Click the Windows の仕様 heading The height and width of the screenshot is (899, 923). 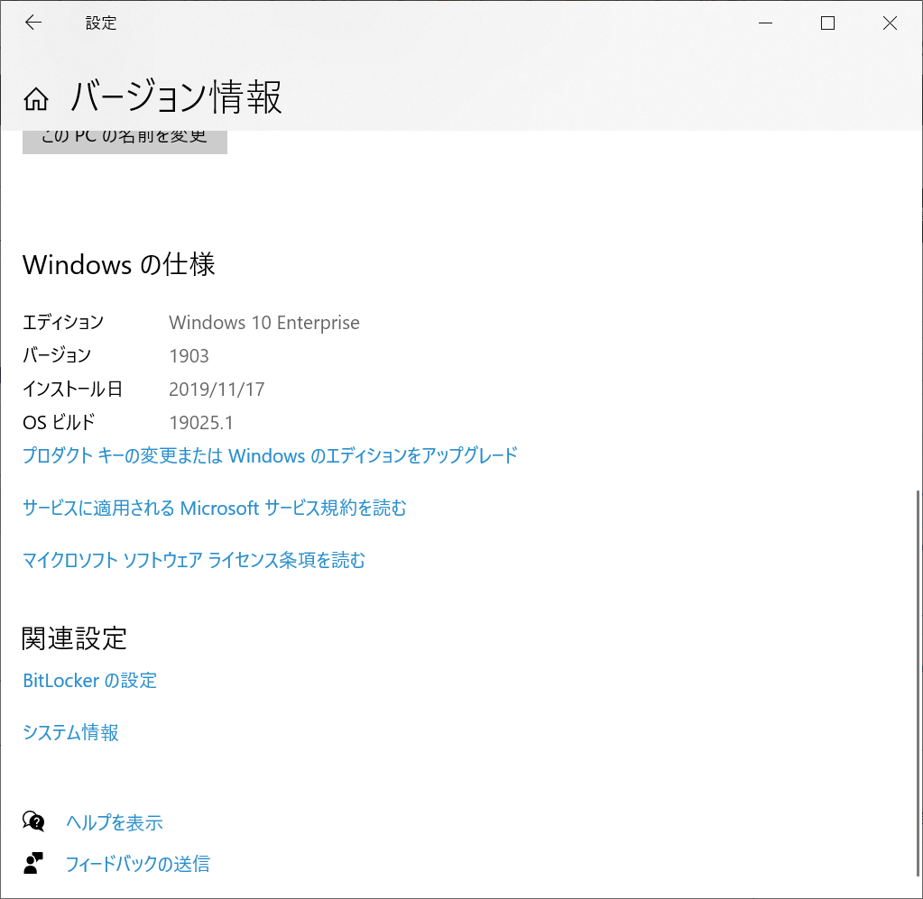tap(119, 265)
